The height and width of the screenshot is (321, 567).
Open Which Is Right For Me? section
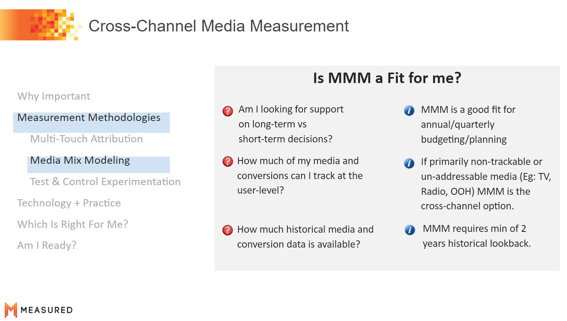pos(73,225)
